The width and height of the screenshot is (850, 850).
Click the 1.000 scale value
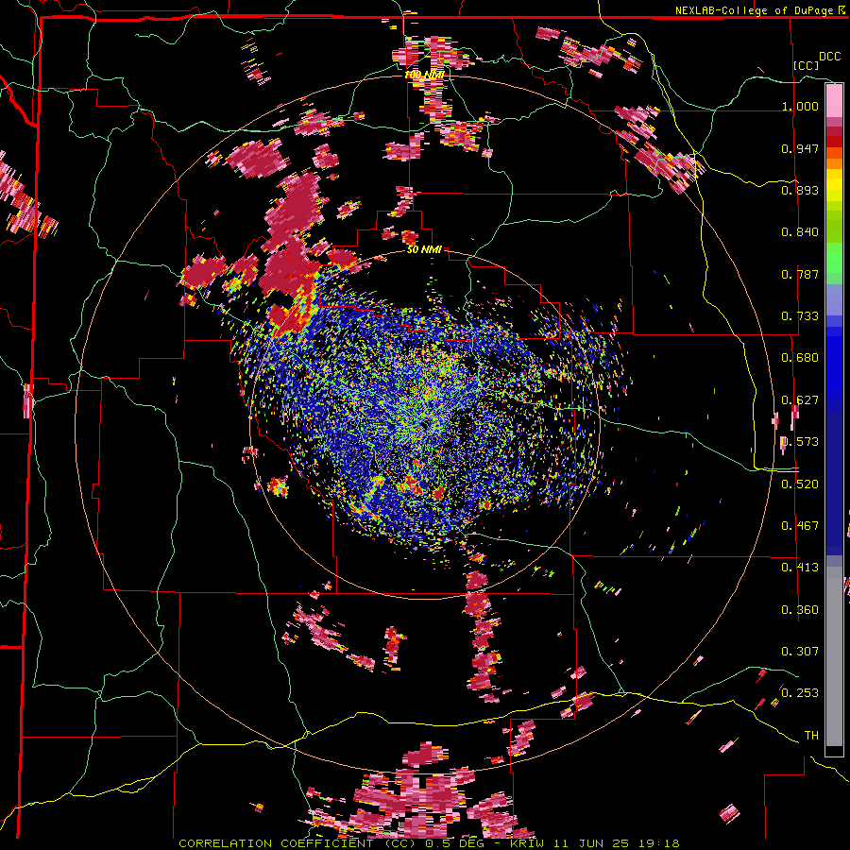click(x=800, y=106)
